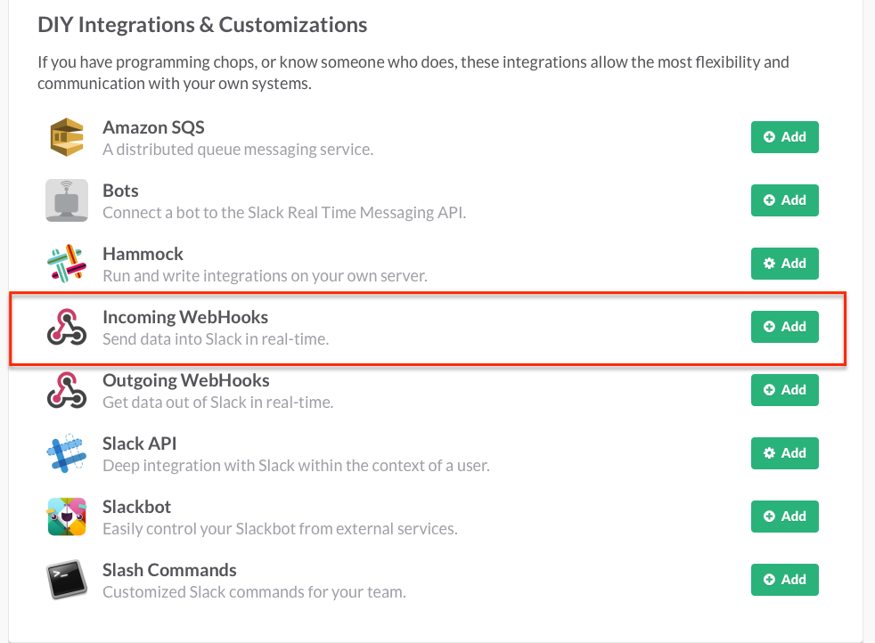Add the Slack API integration
This screenshot has width=875, height=643.
pyautogui.click(x=784, y=452)
